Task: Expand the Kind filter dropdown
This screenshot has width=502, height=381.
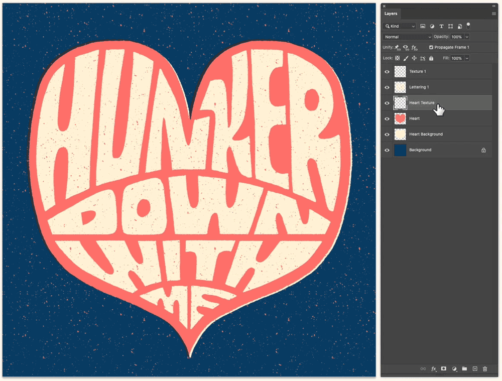Action: (400, 26)
